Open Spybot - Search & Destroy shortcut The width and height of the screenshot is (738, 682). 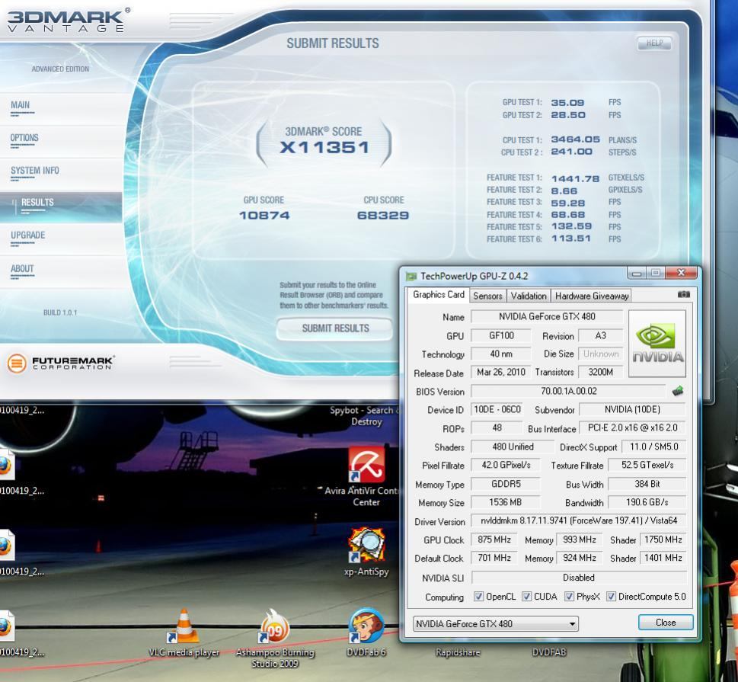click(365, 416)
